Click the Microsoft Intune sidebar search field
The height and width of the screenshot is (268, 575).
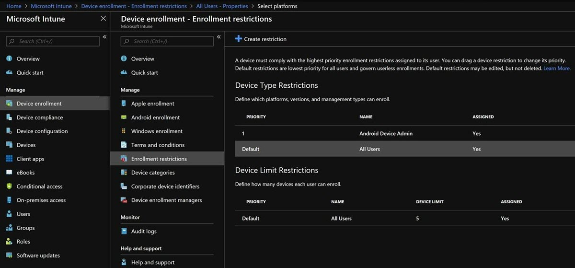pos(53,41)
